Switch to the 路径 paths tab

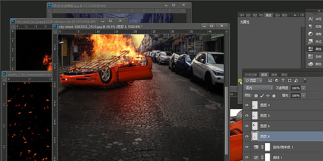[284, 74]
